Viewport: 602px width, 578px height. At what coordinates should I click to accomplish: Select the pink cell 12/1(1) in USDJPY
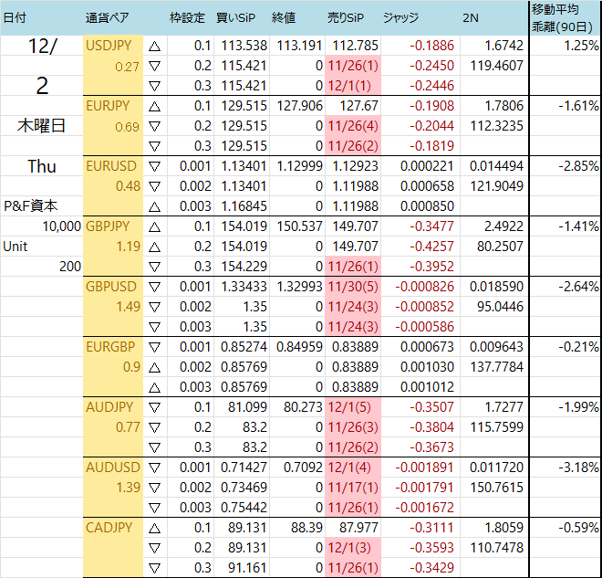(353, 86)
